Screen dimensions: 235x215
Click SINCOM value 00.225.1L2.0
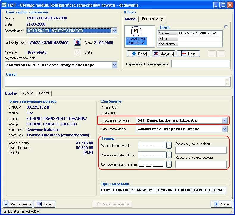(38, 107)
